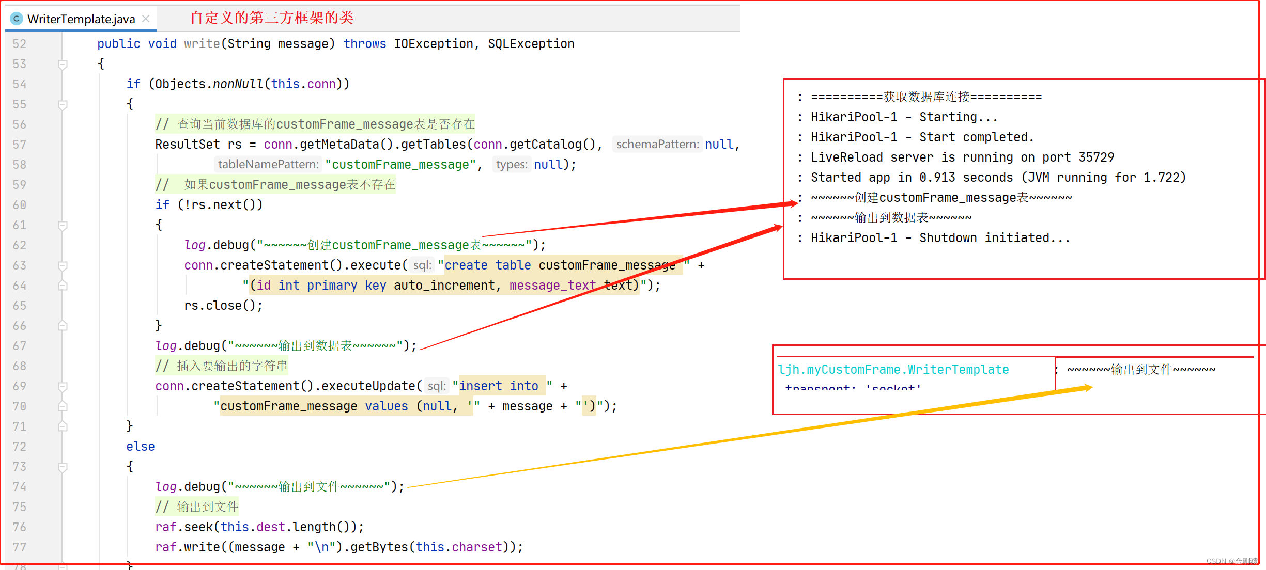Collapse code block at line 53
The width and height of the screenshot is (1266, 570).
coord(63,64)
